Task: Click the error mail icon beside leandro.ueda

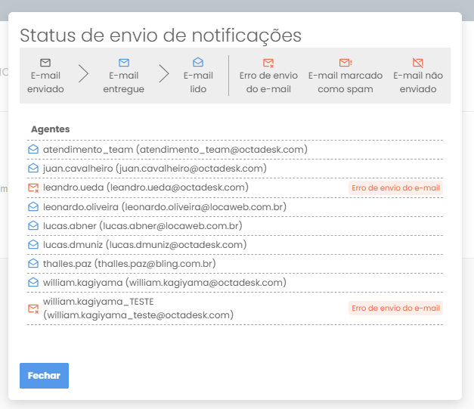Action: pos(33,187)
